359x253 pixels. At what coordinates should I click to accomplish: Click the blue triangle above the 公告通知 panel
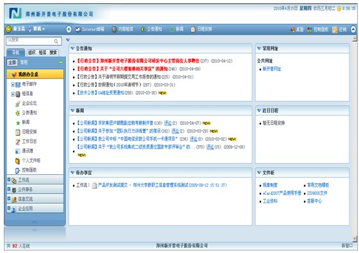tap(68, 40)
